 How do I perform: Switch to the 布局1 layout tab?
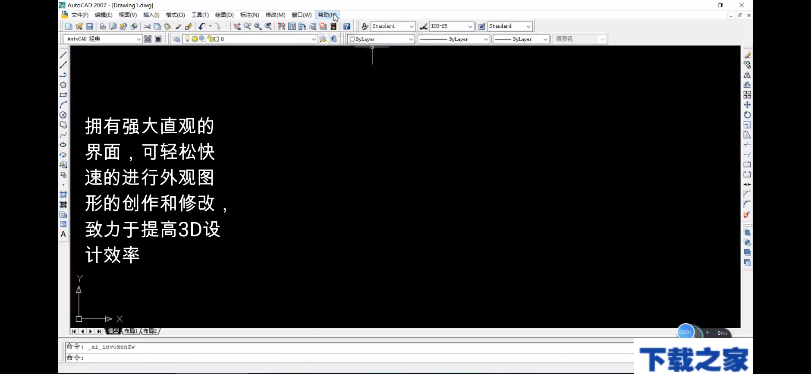click(131, 331)
